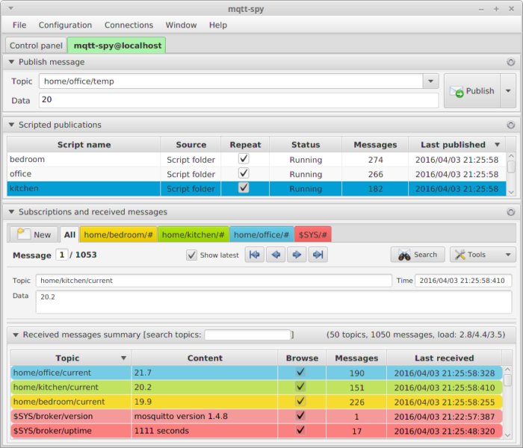Image resolution: width=523 pixels, height=448 pixels.
Task: Click the Script name column header
Action: pyautogui.click(x=84, y=145)
